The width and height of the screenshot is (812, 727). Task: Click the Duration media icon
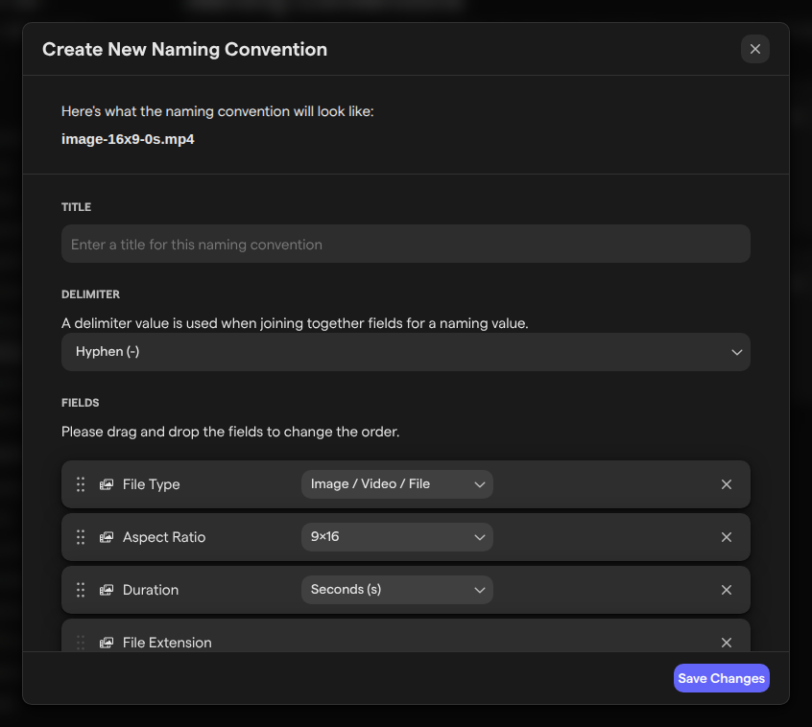tap(107, 590)
